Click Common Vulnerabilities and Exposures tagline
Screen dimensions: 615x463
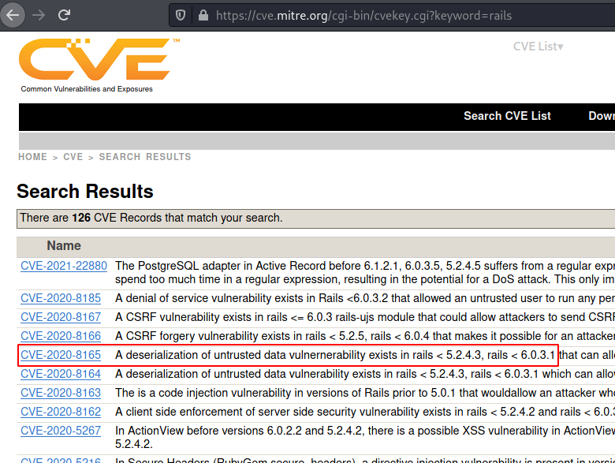point(87,89)
